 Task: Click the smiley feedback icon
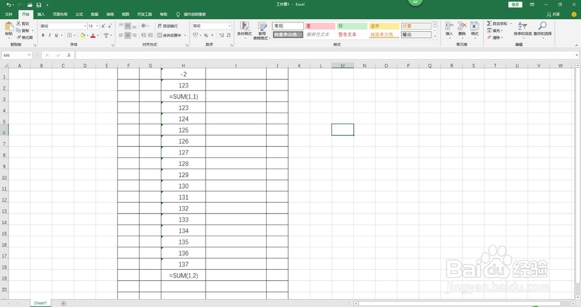(x=574, y=15)
